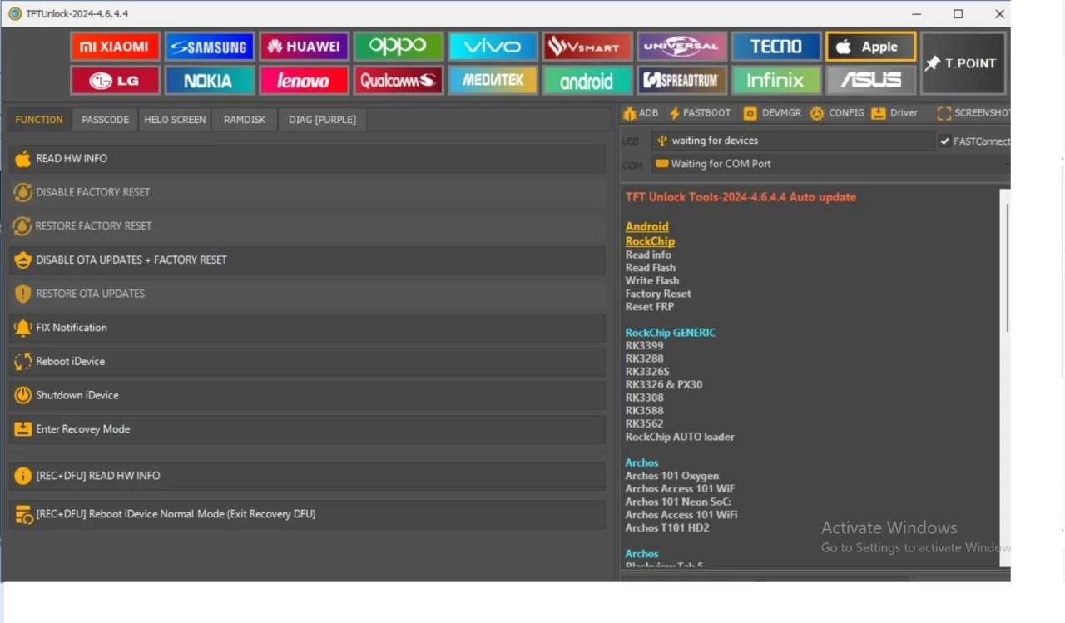1065x623 pixels.
Task: Click the RockChip AUTO loader line
Action: click(x=680, y=437)
